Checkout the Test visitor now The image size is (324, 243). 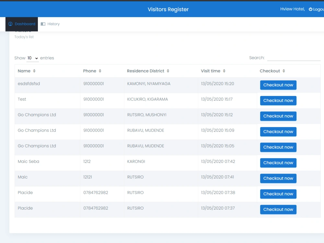(278, 101)
